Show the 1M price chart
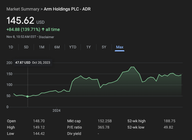Viewport: 192px width, 140px height. (41, 47)
